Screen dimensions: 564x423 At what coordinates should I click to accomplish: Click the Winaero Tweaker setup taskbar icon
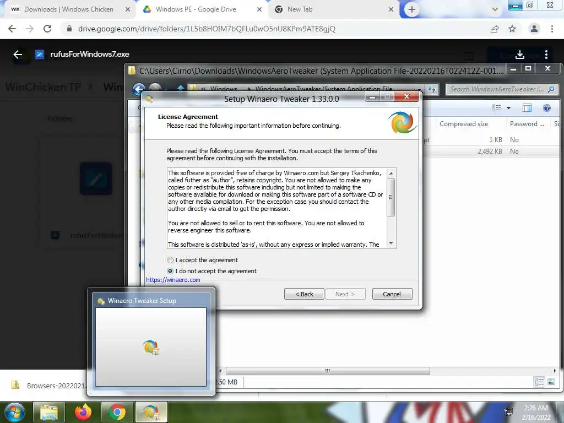(x=151, y=412)
